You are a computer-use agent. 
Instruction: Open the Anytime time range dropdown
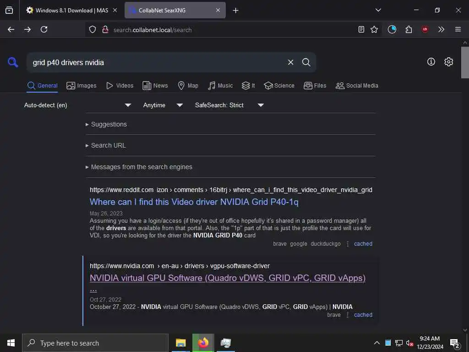click(x=163, y=105)
